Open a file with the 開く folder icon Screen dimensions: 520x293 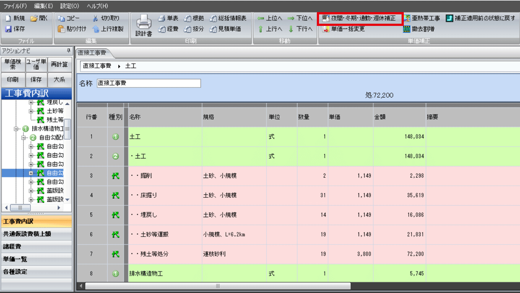point(34,19)
